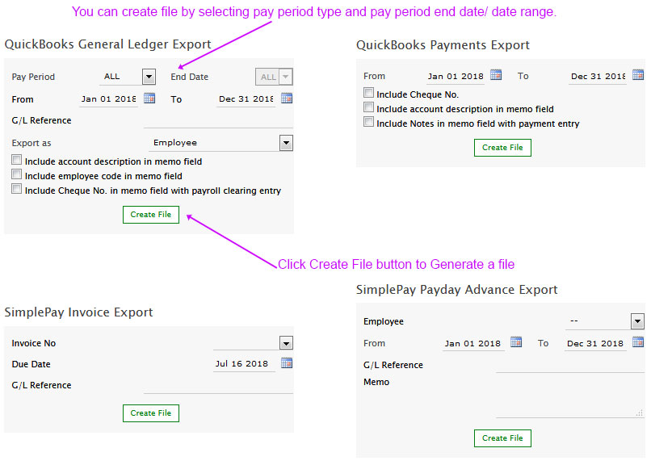Click the Due Date field Jul 16 2018
The height and width of the screenshot is (465, 651).
pos(244,364)
